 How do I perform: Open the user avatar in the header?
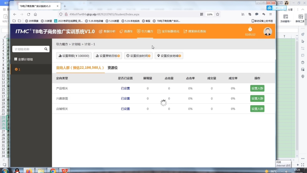(267, 31)
